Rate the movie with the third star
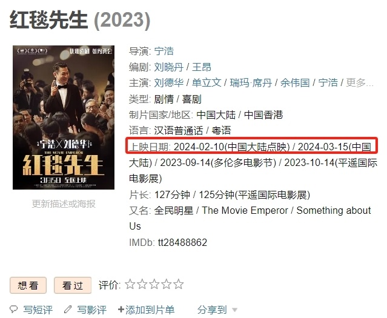Viewport: 387px width, 318px height. (x=154, y=284)
